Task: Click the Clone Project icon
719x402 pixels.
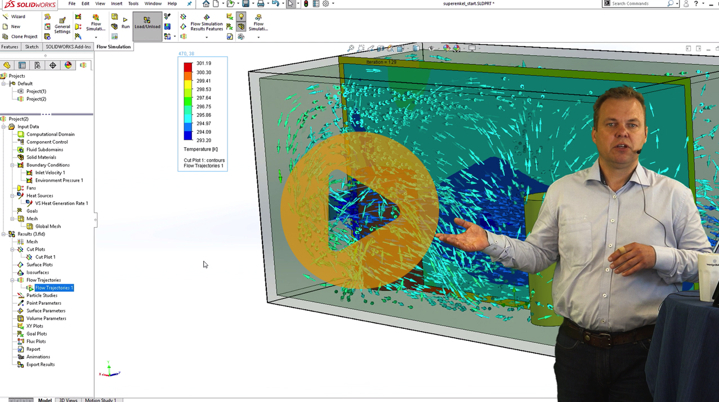Action: pyautogui.click(x=6, y=37)
